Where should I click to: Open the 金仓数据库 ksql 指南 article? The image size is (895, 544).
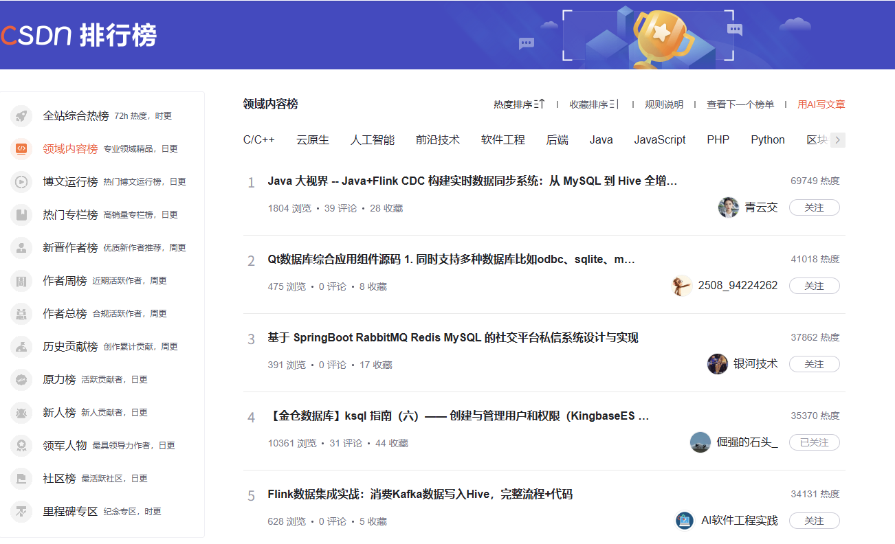click(458, 416)
